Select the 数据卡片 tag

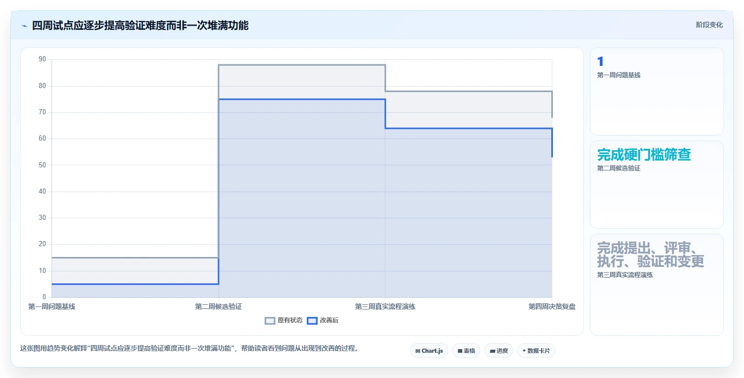[x=536, y=351]
